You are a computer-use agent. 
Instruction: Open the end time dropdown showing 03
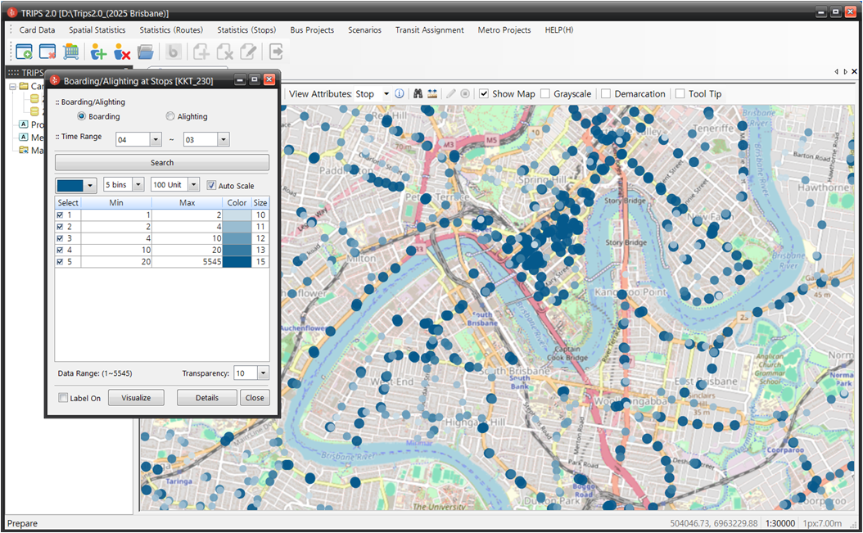coord(224,140)
